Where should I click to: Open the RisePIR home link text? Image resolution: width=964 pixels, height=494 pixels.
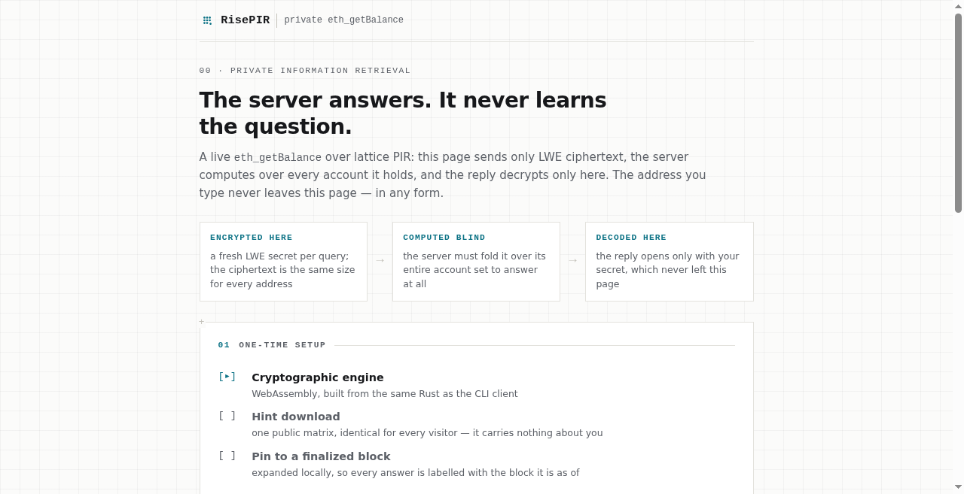[245, 20]
